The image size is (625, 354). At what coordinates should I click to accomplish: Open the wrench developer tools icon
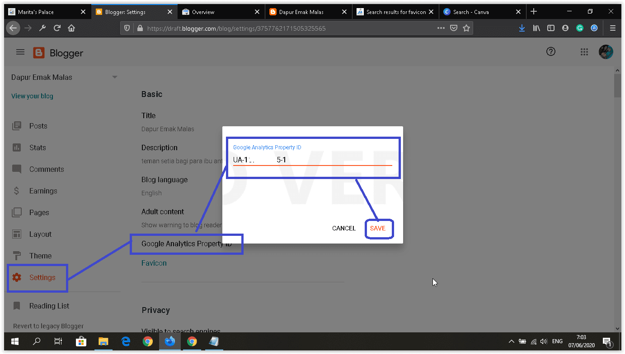pyautogui.click(x=42, y=28)
